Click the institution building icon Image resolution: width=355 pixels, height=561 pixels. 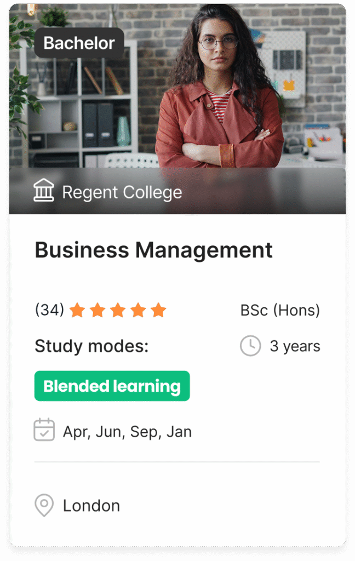44,191
